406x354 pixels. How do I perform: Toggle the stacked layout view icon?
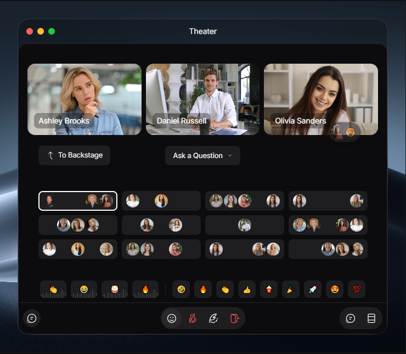tap(371, 318)
